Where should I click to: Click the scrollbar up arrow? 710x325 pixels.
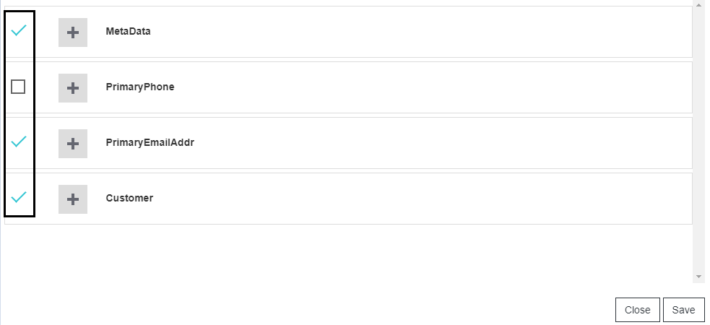point(698,4)
